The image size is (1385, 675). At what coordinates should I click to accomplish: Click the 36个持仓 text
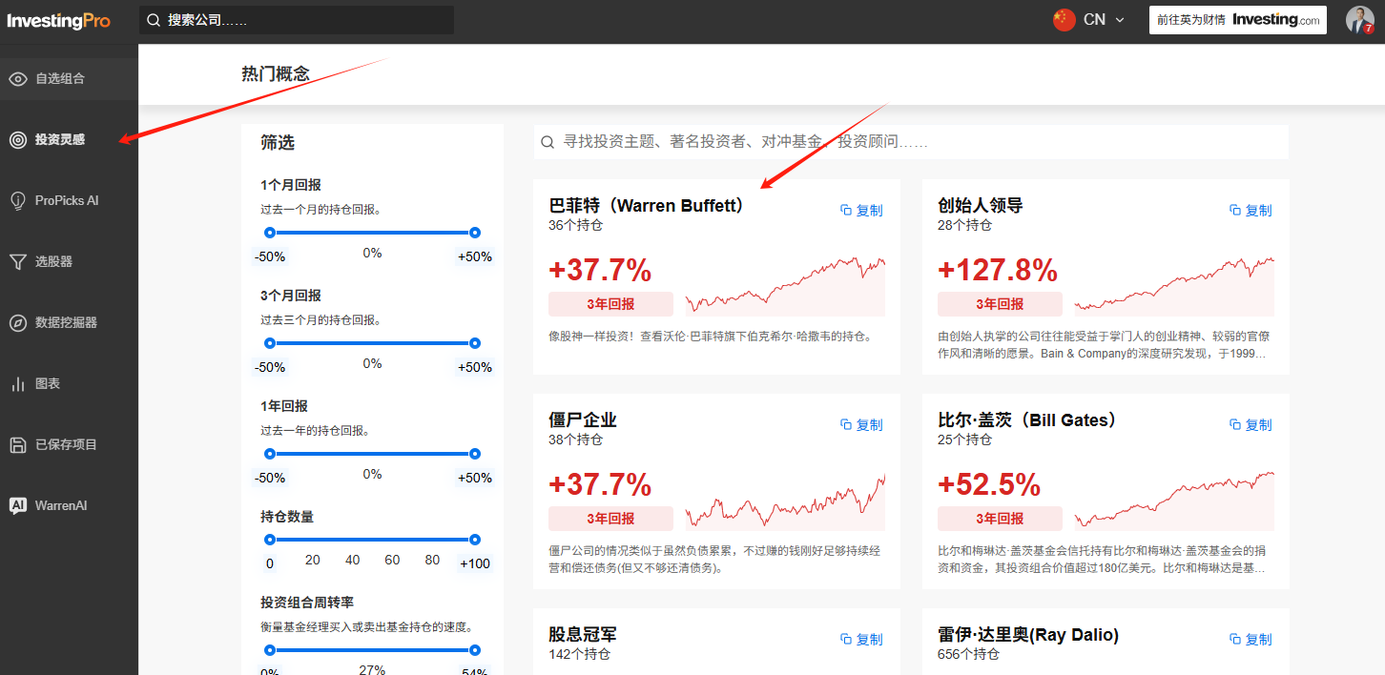[576, 226]
